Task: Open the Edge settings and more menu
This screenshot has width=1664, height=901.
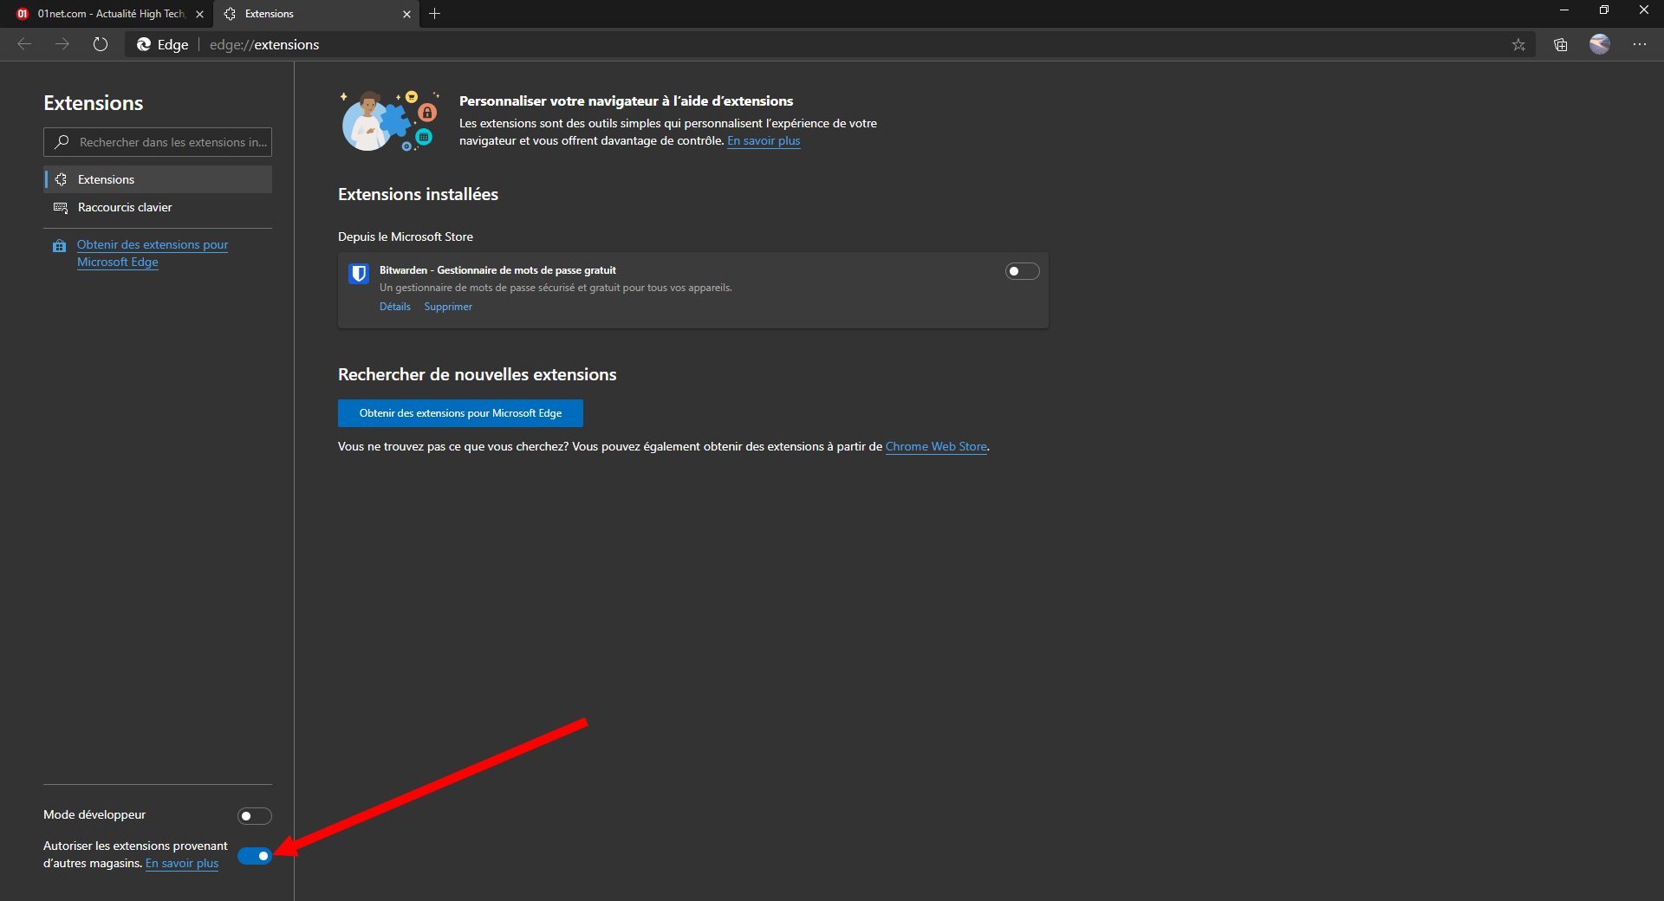Action: click(x=1640, y=44)
